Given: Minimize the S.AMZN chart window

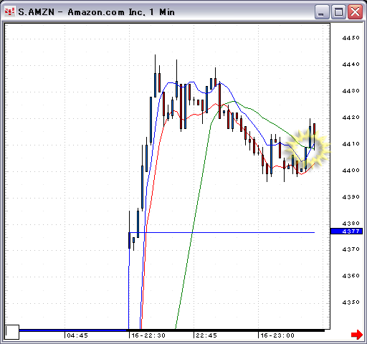Looking at the screenshot, I should [x=322, y=11].
